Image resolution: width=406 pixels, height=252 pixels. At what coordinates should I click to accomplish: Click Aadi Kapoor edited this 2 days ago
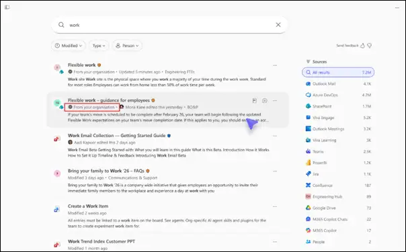(105, 142)
